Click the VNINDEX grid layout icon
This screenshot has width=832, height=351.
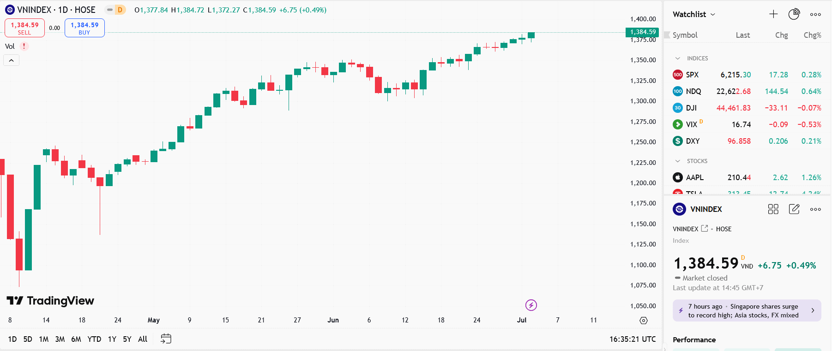click(x=773, y=209)
